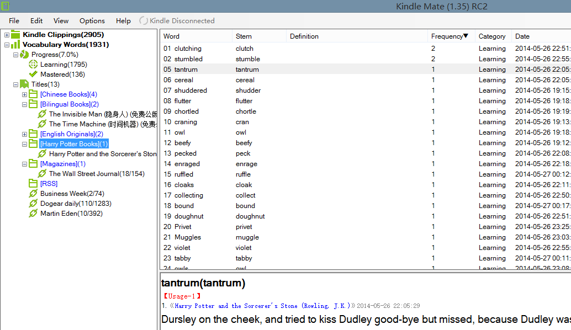The height and width of the screenshot is (330, 571).
Task: Collapse the Titles tree node
Action: [x=15, y=84]
